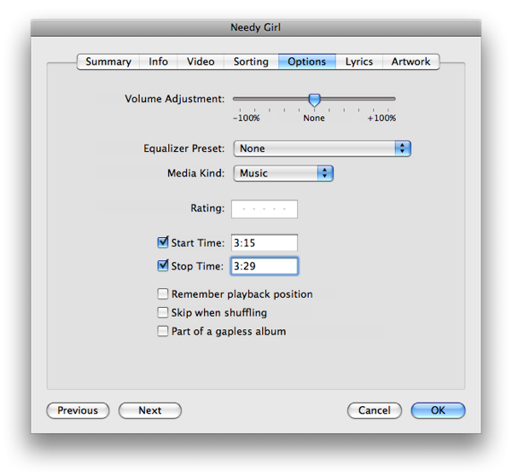The width and height of the screenshot is (512, 476).
Task: Click the Previous button
Action: [x=78, y=410]
